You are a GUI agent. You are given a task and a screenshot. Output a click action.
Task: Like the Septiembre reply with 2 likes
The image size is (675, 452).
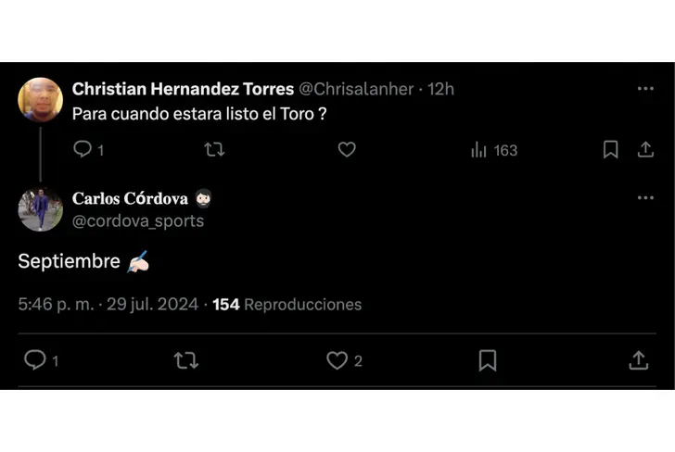pos(337,360)
